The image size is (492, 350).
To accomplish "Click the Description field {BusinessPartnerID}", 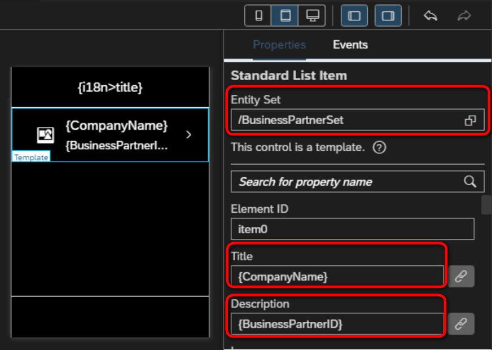I will pyautogui.click(x=337, y=323).
